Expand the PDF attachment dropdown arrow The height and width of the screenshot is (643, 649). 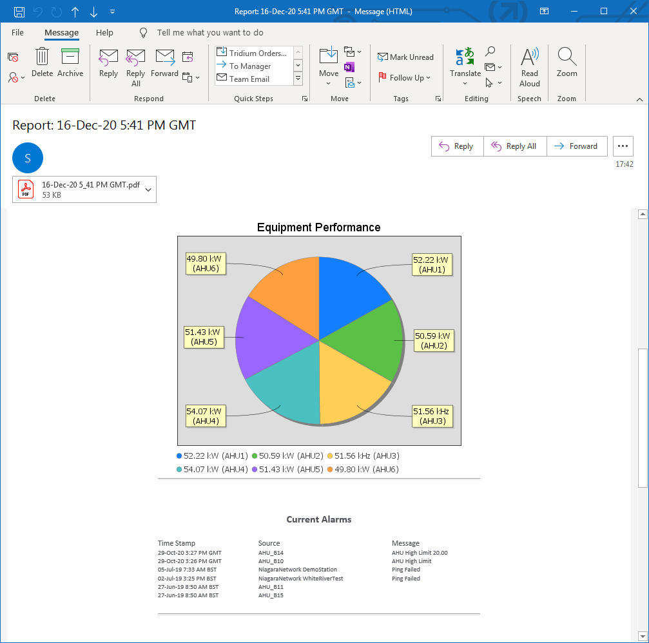tap(148, 190)
